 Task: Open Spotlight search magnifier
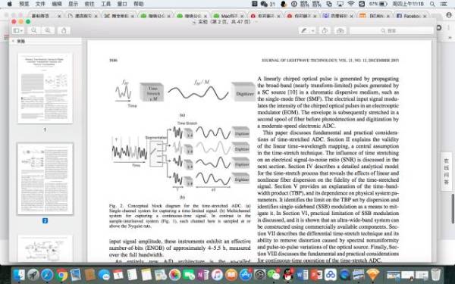432,4
